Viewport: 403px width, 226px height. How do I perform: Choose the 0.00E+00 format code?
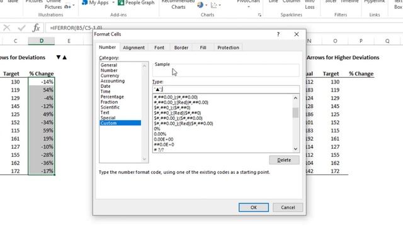point(164,139)
